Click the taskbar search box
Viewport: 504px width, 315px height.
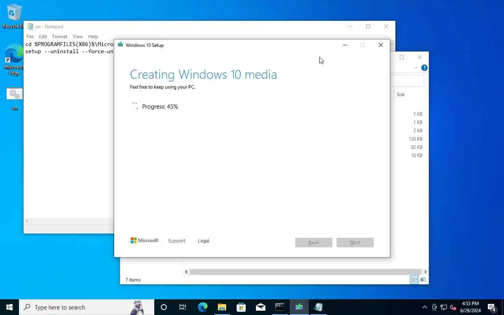(x=87, y=307)
